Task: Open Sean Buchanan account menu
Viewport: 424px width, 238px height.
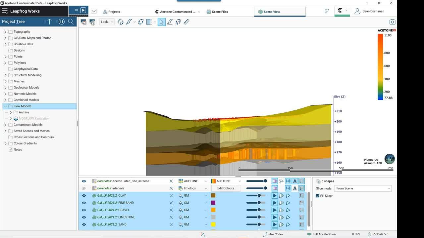Action: pos(369,11)
